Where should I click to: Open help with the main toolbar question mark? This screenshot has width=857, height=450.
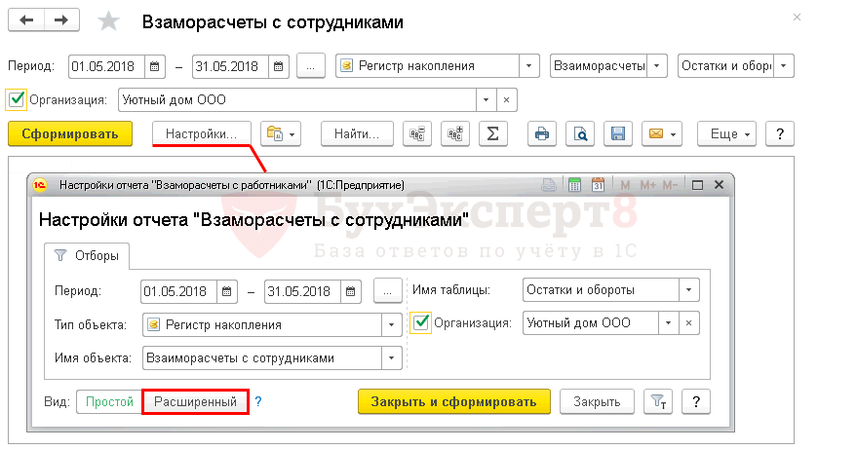(780, 133)
